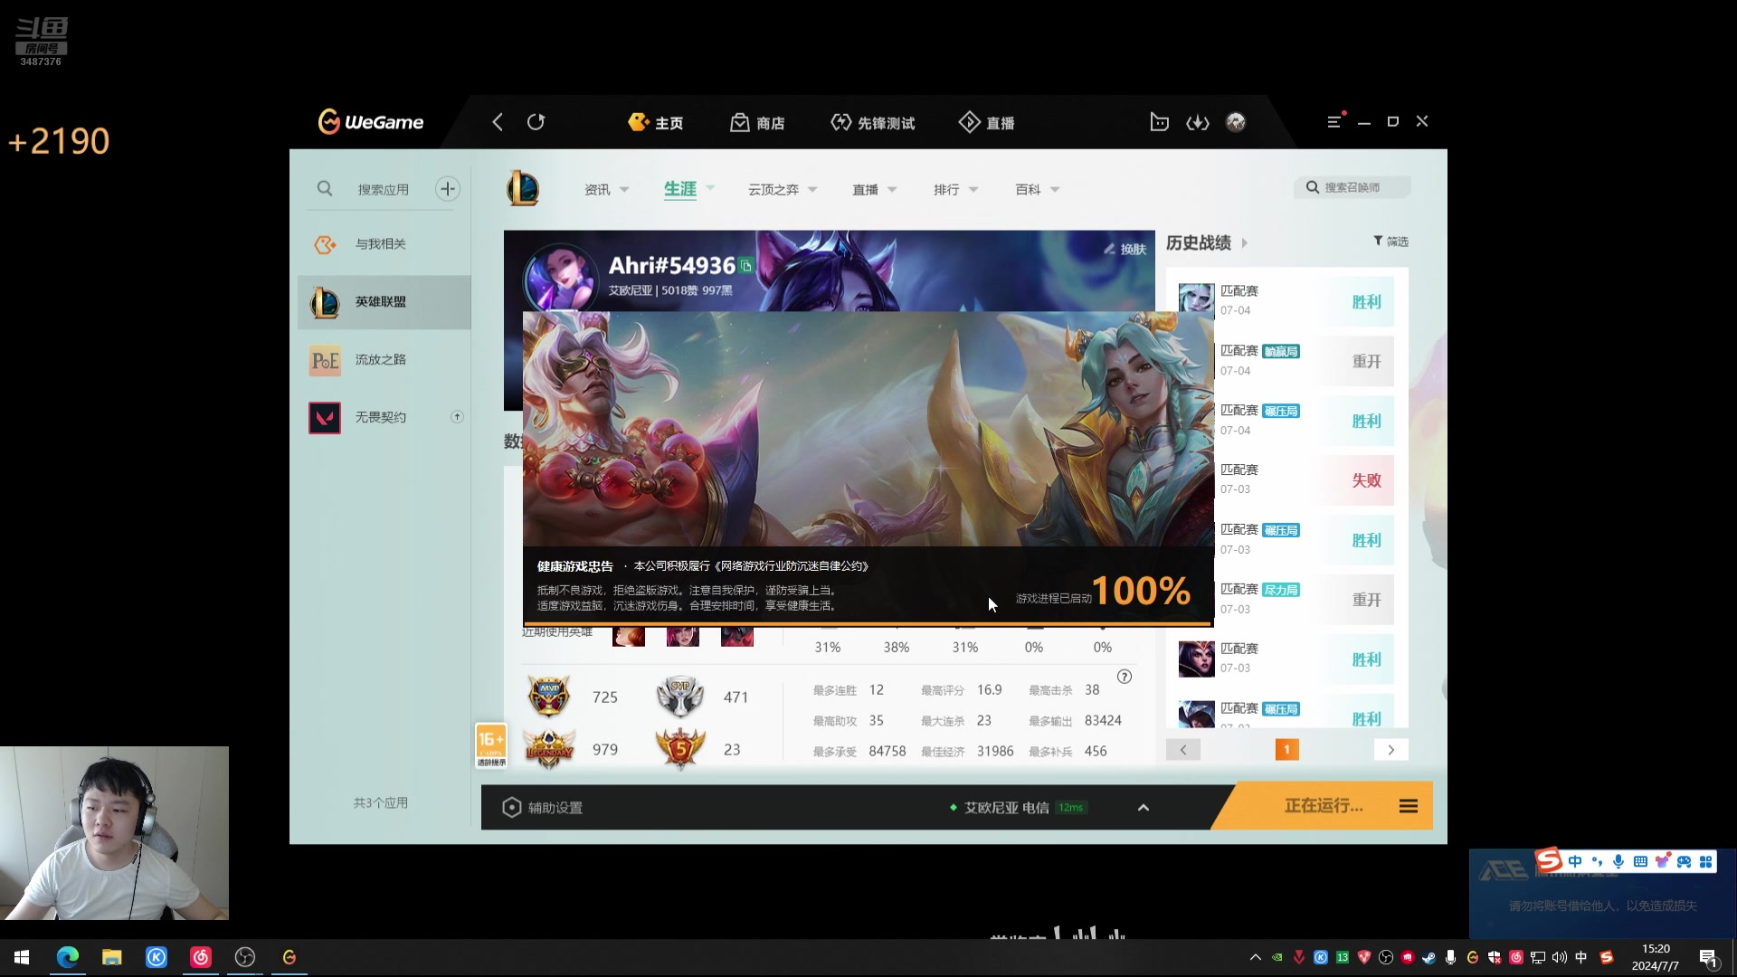Switch to the 商店 tab
This screenshot has width=1737, height=977.
click(758, 123)
